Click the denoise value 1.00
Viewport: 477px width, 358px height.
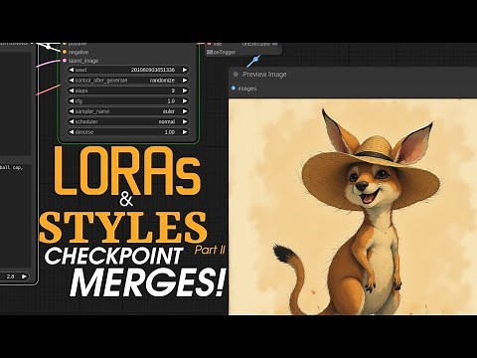tap(170, 132)
